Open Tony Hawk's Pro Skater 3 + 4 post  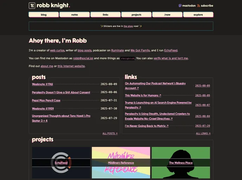(61, 118)
